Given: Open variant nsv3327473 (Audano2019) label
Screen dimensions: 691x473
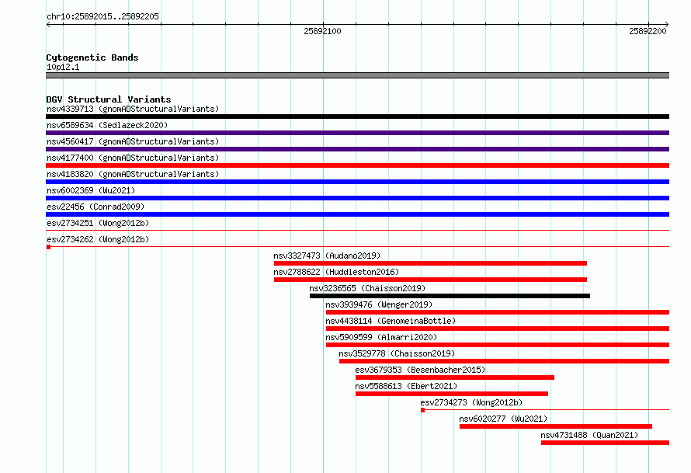Looking at the screenshot, I should click(327, 256).
